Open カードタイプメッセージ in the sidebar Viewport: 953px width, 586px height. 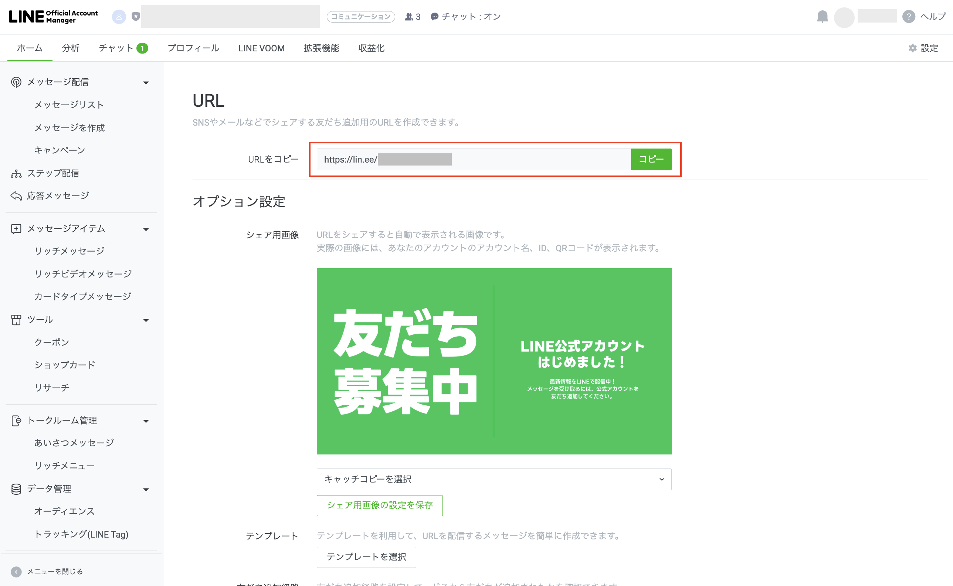82,296
